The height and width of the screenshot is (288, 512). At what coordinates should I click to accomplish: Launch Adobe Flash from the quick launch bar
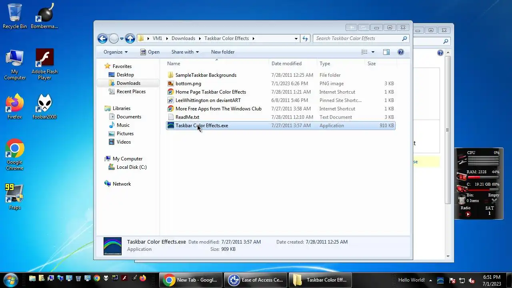tap(124, 278)
